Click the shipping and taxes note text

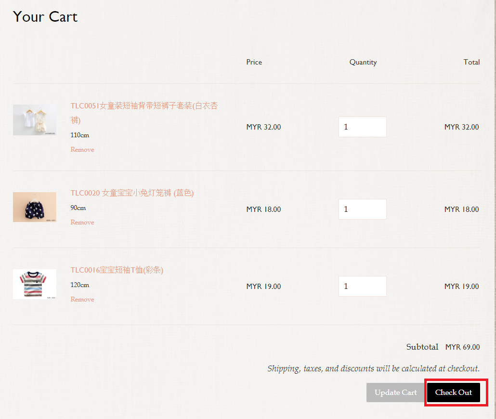pyautogui.click(x=374, y=369)
